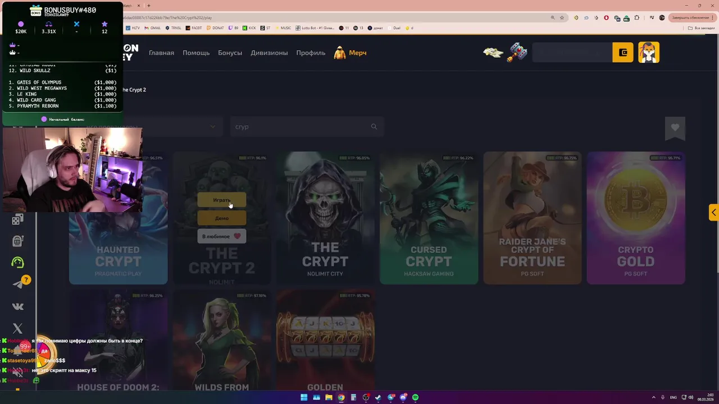Open the dice games sidebar icon
The height and width of the screenshot is (404, 719).
point(17,219)
